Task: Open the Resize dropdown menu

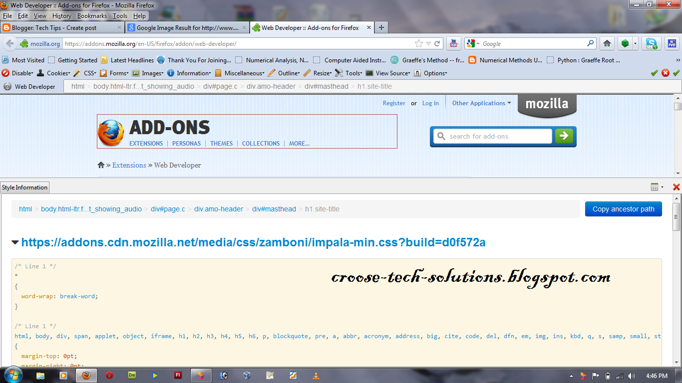Action: [x=318, y=73]
